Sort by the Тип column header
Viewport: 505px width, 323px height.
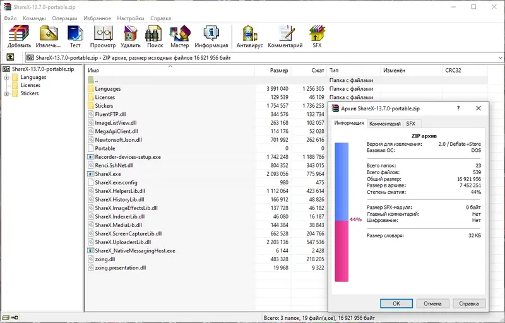tap(353, 70)
